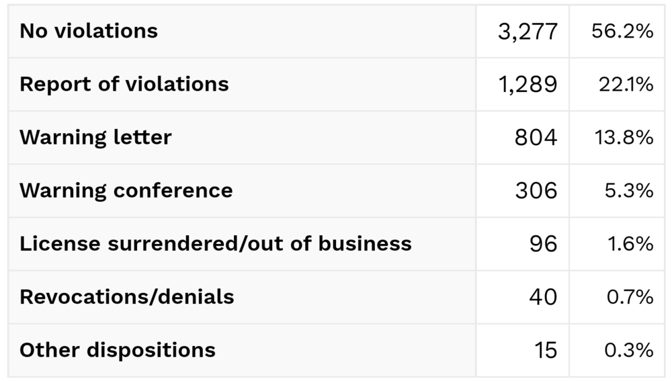
Task: Select the 3,277 count cell
Action: coord(528,31)
